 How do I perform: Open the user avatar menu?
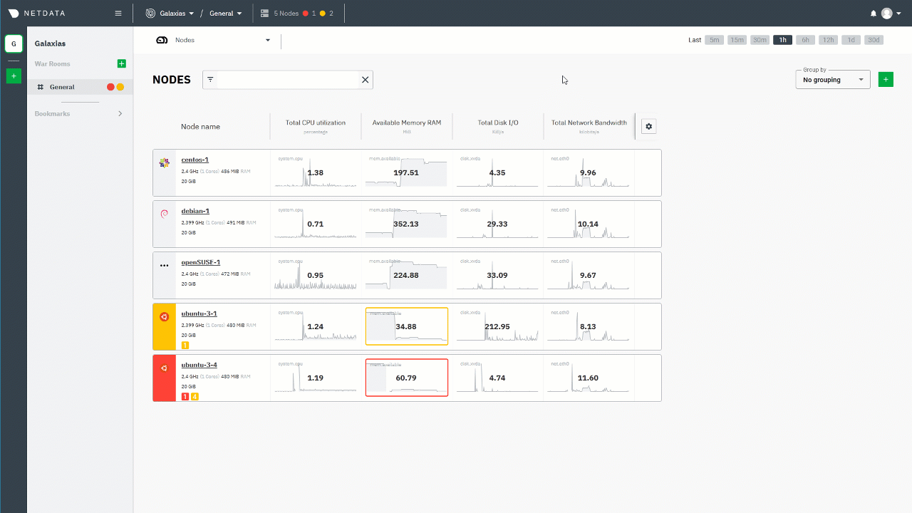click(x=891, y=14)
